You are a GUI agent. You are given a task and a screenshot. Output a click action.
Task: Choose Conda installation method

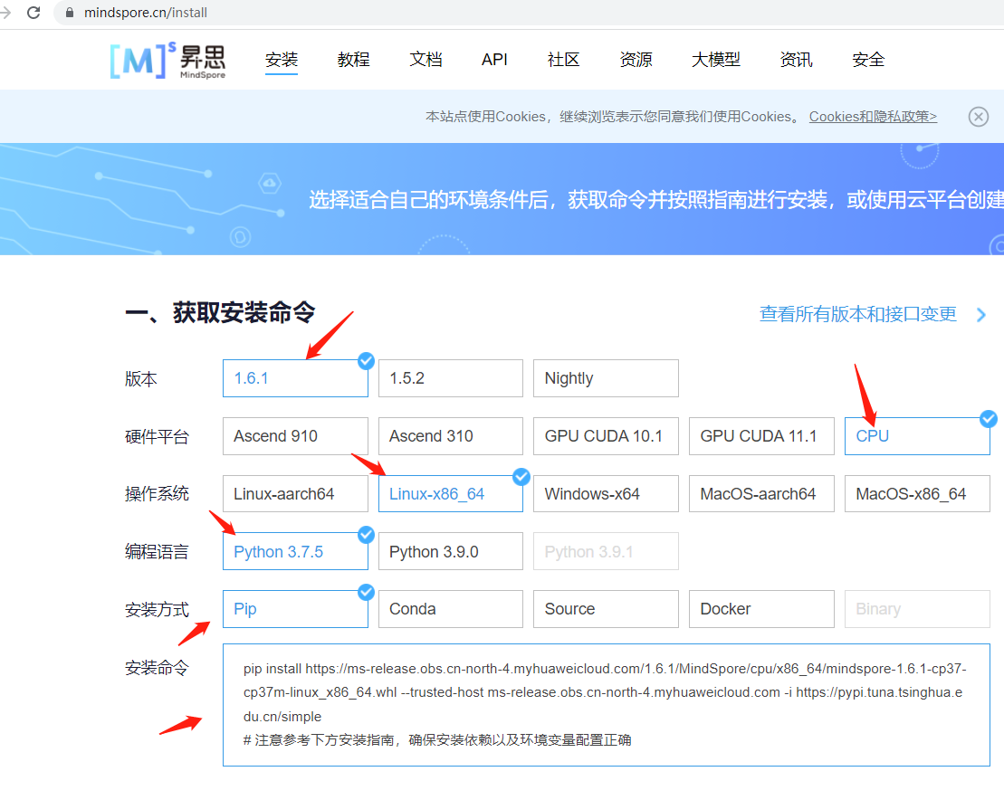pos(451,609)
